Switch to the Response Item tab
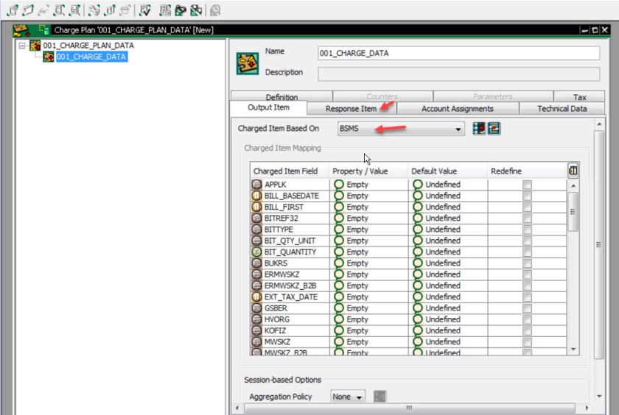 point(351,109)
